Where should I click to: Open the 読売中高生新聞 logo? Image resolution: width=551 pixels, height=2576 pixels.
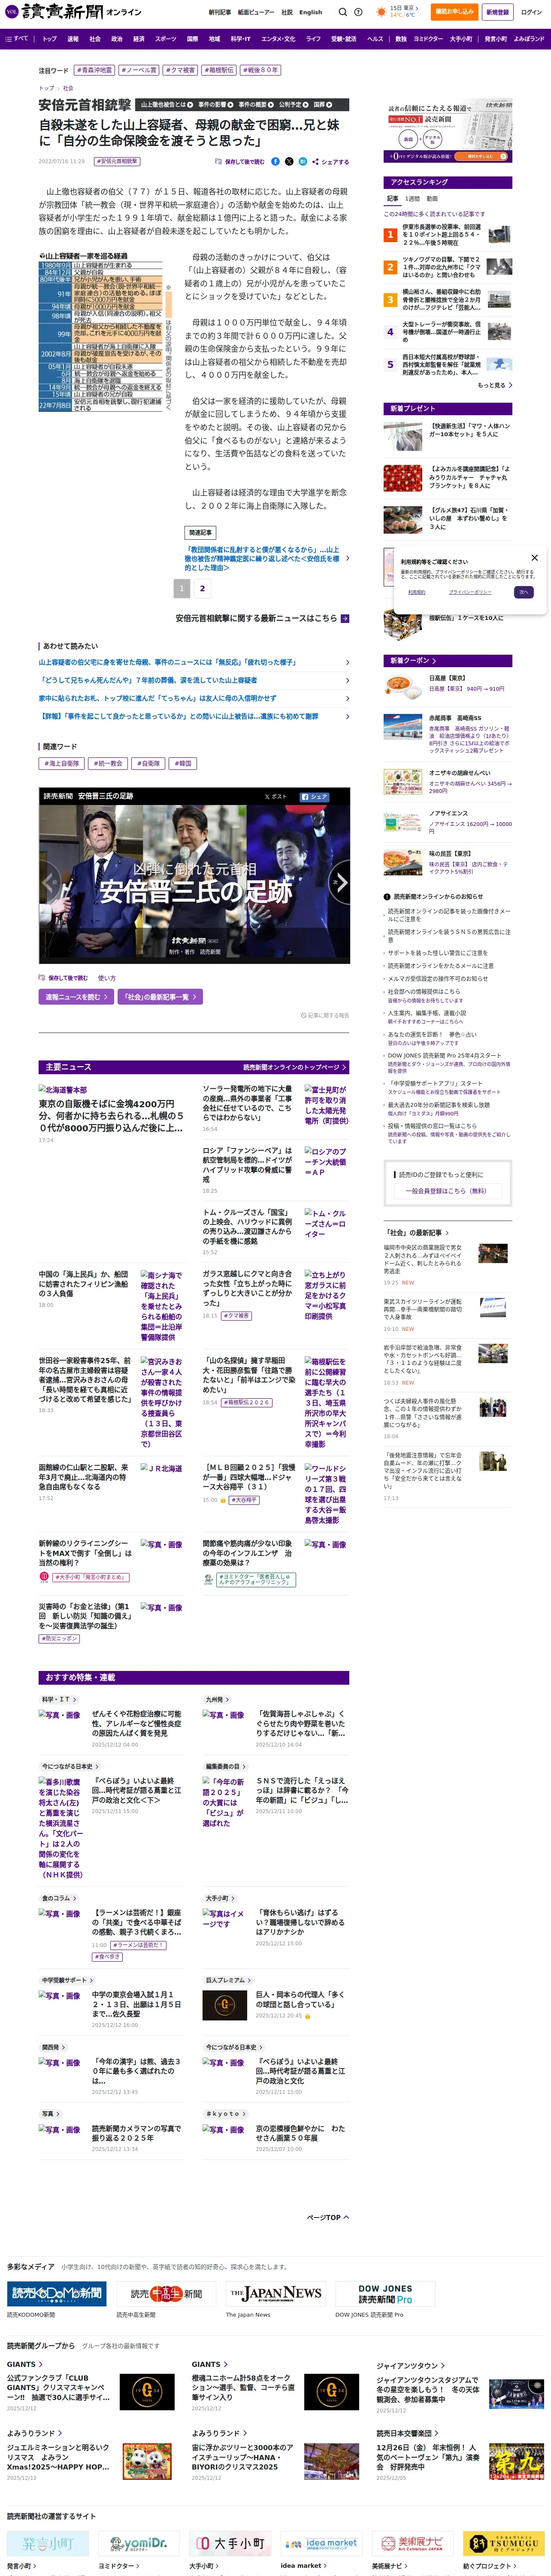click(x=166, y=2293)
